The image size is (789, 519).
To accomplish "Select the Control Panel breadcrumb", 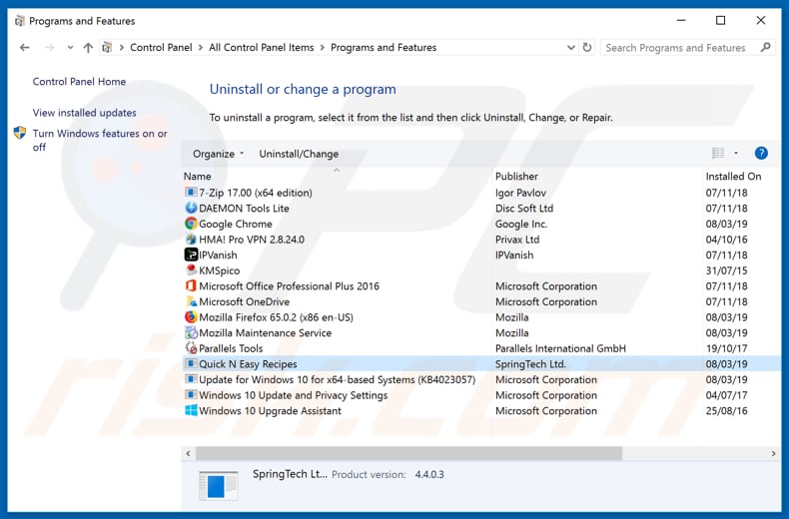I will click(x=161, y=47).
